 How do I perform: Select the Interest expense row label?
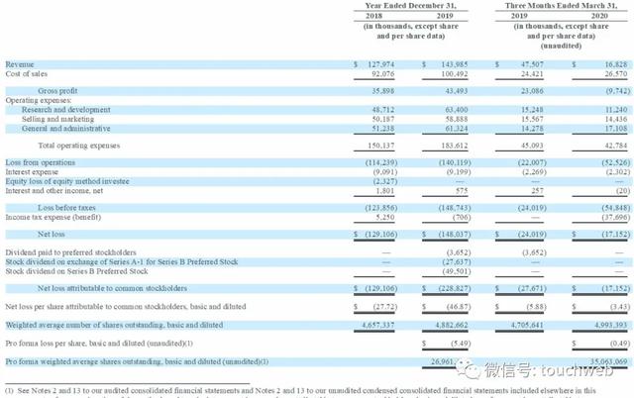[x=33, y=170]
